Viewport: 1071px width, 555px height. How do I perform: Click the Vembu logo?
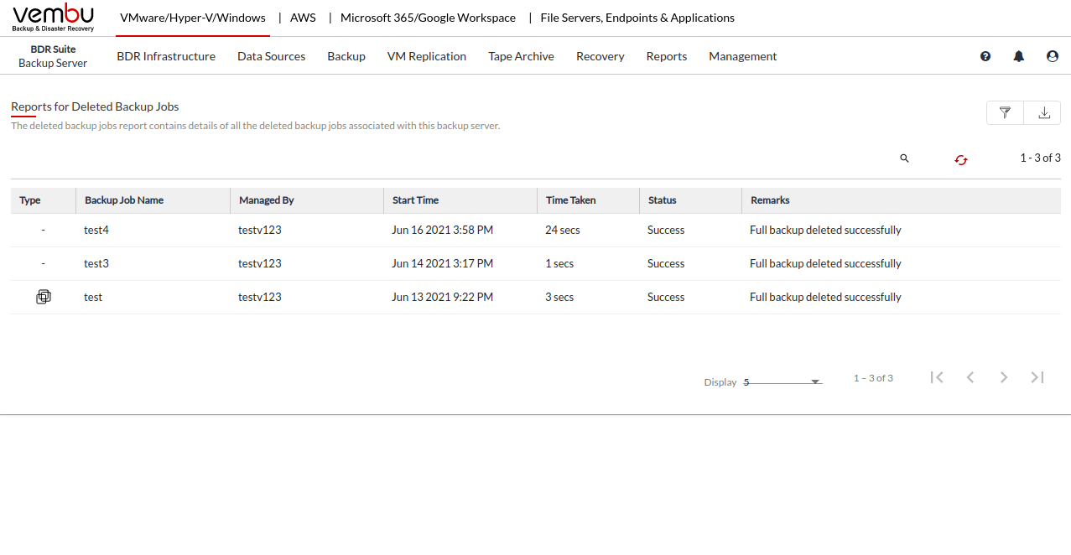coord(54,18)
